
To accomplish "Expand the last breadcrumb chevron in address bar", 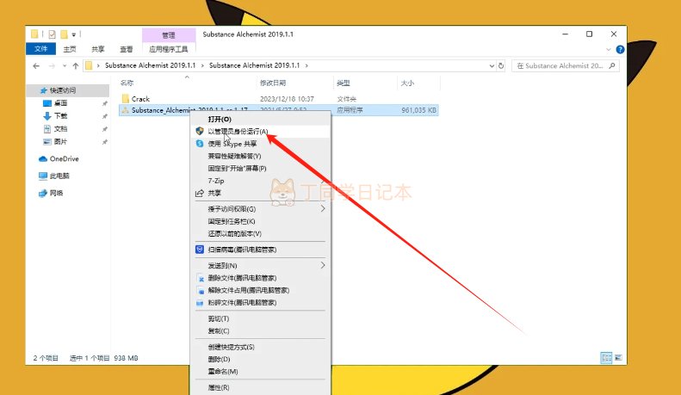I will click(306, 65).
